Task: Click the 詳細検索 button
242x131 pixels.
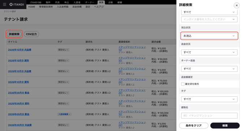Action: click(14, 34)
